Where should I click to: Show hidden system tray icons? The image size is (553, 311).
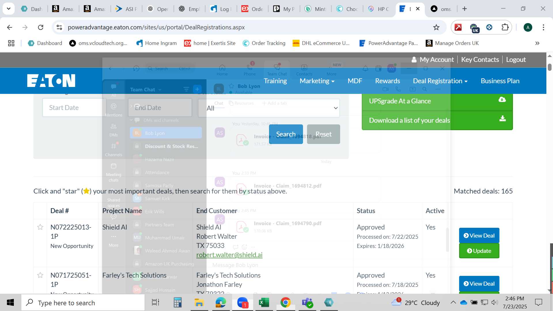(x=453, y=302)
